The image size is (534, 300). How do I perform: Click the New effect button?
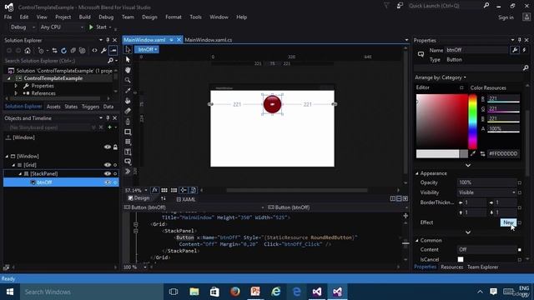tap(508, 222)
